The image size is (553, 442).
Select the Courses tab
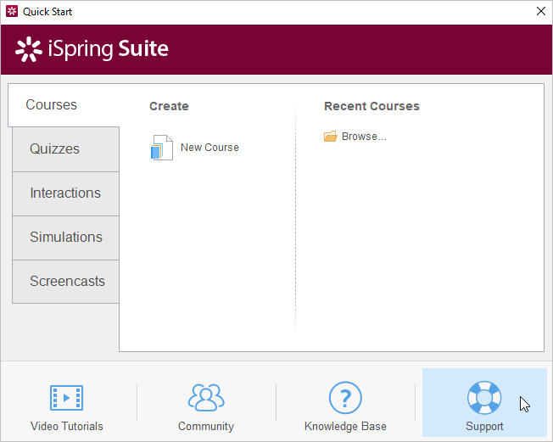point(52,105)
